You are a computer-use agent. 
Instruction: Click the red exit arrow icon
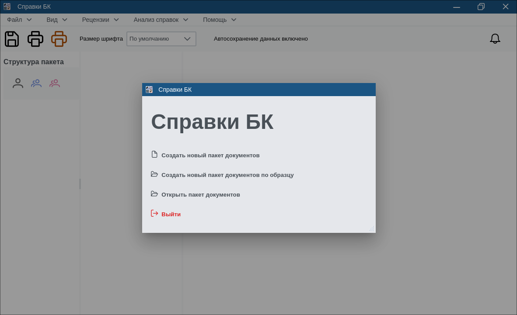(154, 214)
